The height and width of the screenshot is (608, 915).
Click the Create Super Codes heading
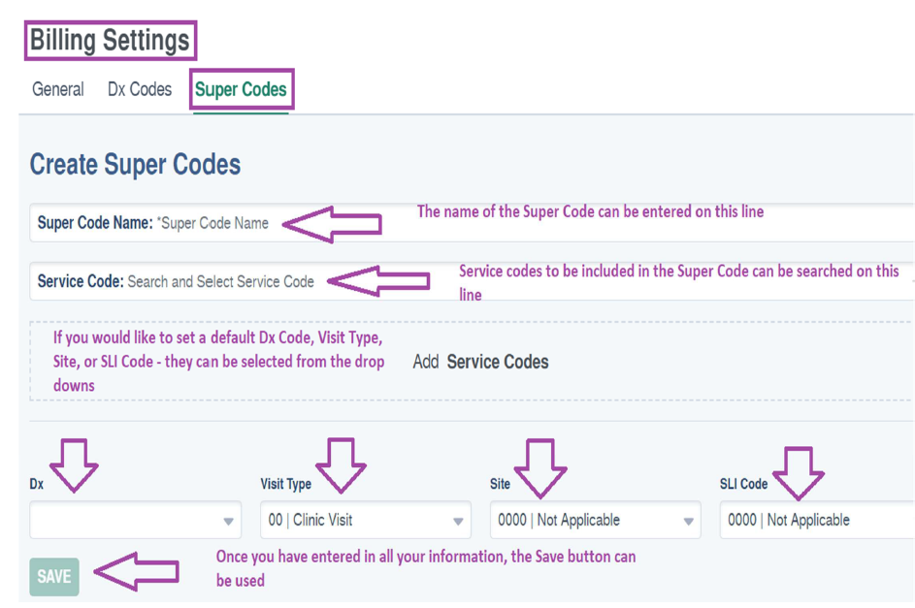[135, 165]
